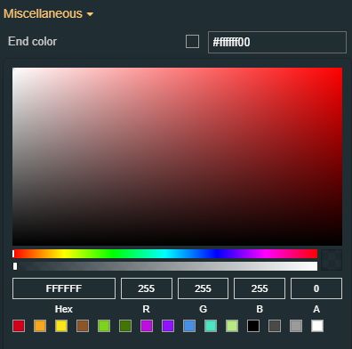Select the A alpha value field
Screen dimensions: 352x349
coord(316,288)
